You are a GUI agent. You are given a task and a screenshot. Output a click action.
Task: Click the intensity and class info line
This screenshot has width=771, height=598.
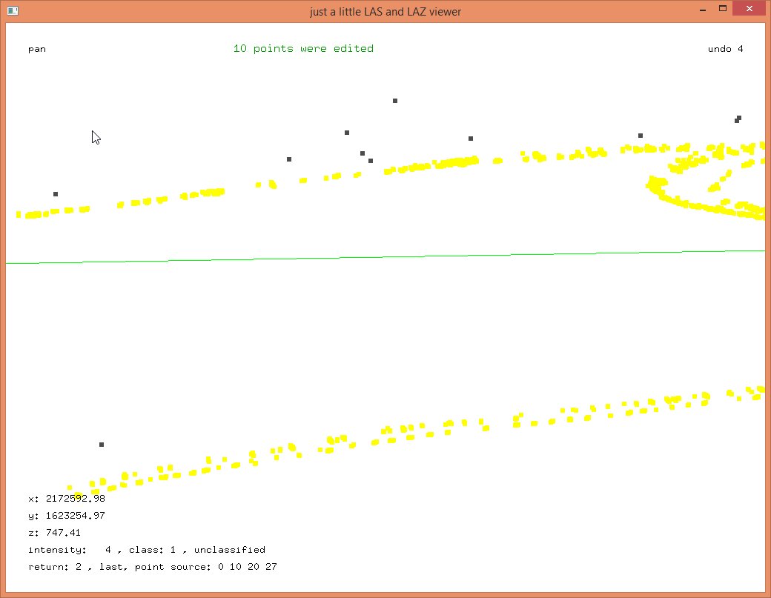pos(147,550)
